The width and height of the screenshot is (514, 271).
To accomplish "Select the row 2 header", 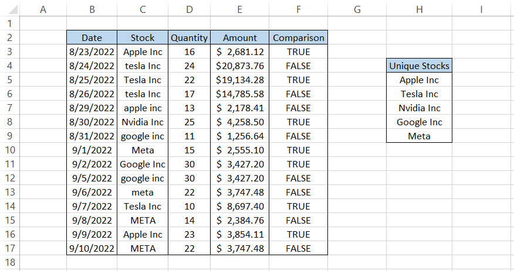I will (x=9, y=37).
